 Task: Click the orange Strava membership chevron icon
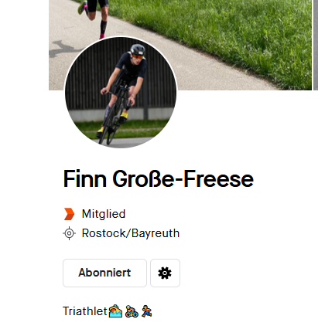pos(69,214)
